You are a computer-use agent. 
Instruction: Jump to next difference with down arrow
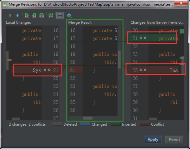click(17, 15)
